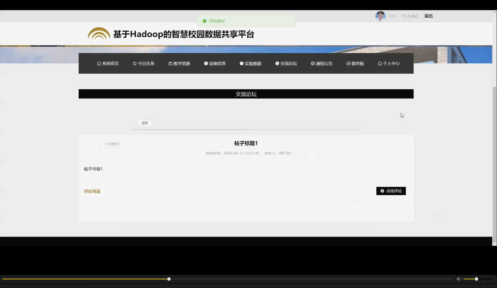Click the star icon next to 今日头条
Viewport: 497px width, 288px height.
click(x=134, y=63)
